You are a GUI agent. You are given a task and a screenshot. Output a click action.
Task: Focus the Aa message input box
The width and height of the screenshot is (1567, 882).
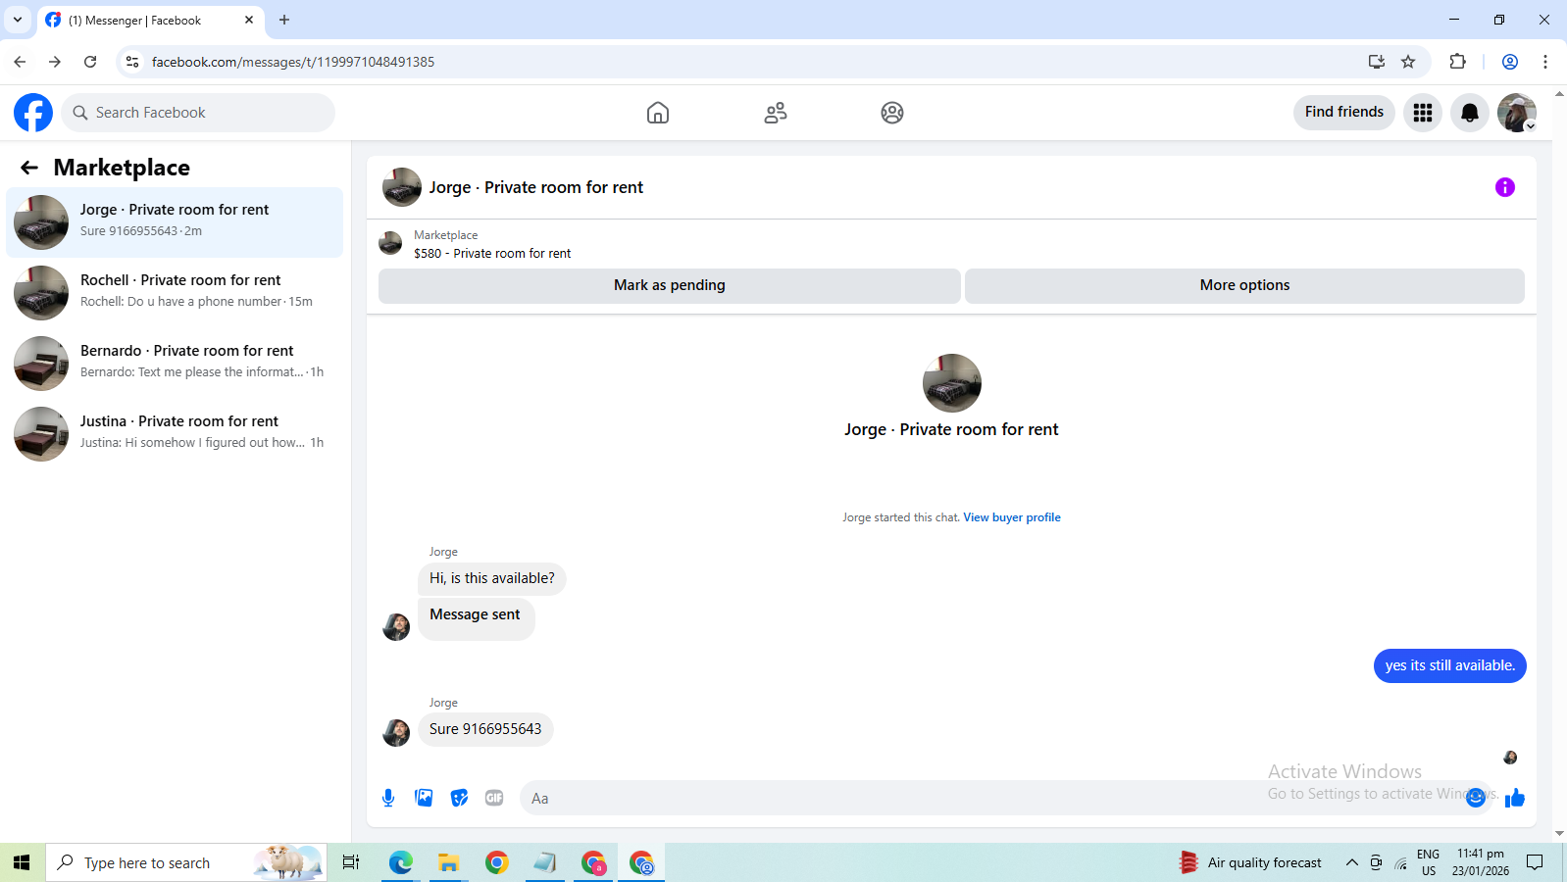pyautogui.click(x=990, y=798)
